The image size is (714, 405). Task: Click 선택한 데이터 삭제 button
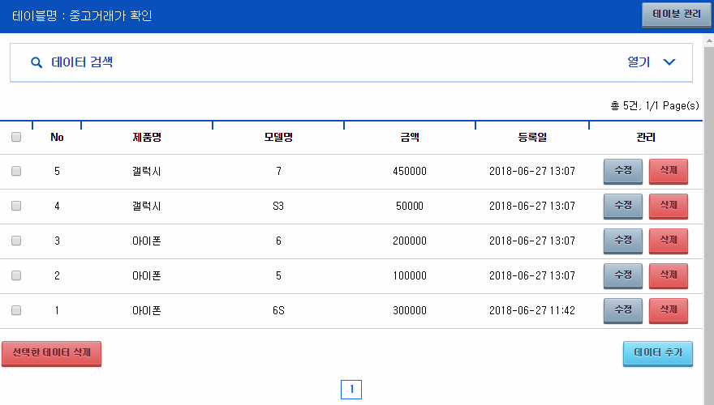pos(51,353)
